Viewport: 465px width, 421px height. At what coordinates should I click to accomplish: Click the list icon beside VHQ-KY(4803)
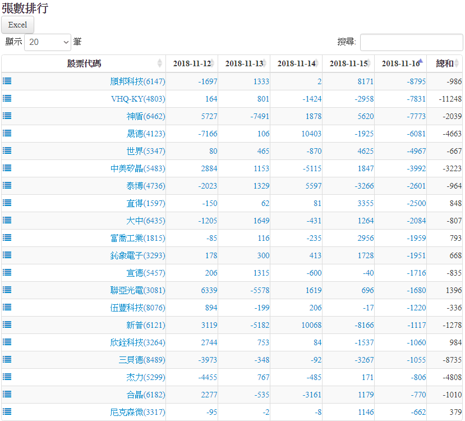click(7, 98)
